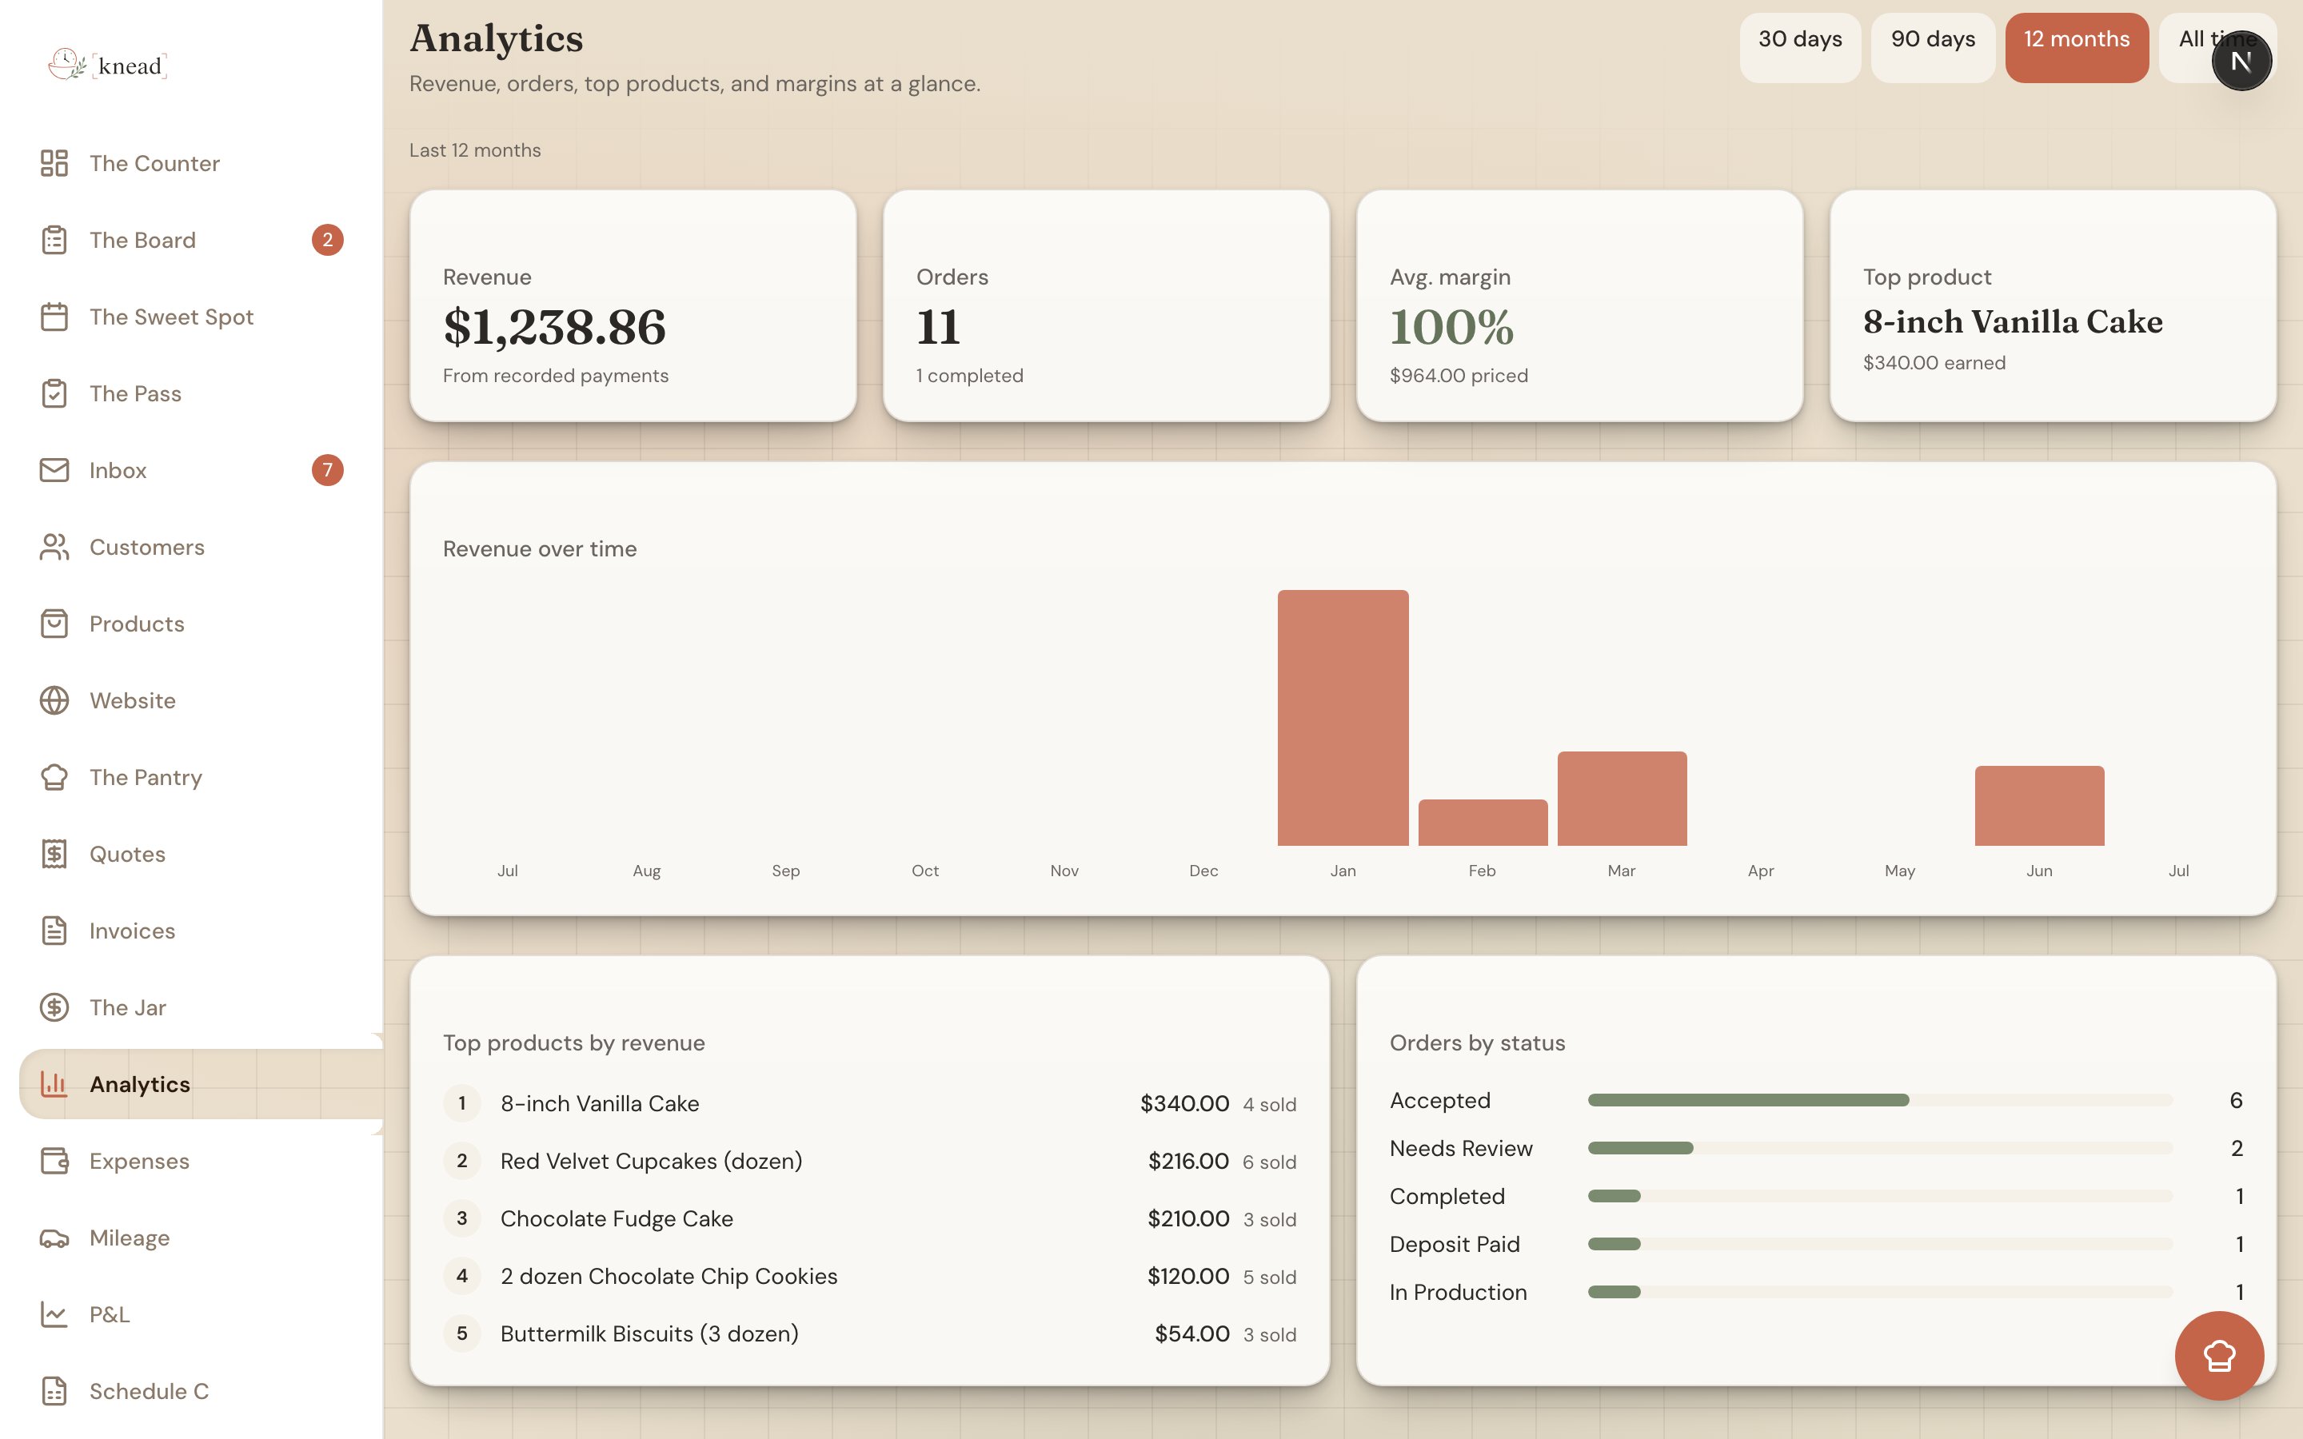Click the Avg. margin 100% card

1580,305
